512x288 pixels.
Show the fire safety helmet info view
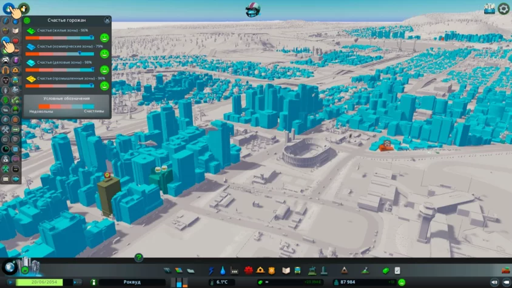(x=15, y=70)
